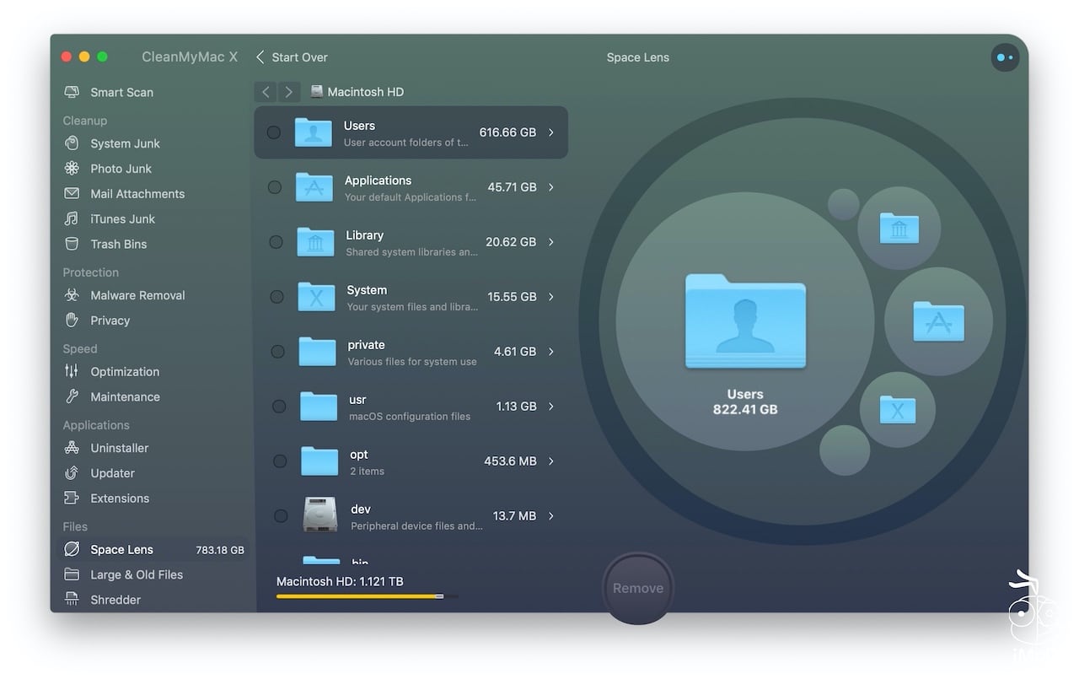
Task: Open the Maintenance wrench icon
Action: coord(72,396)
